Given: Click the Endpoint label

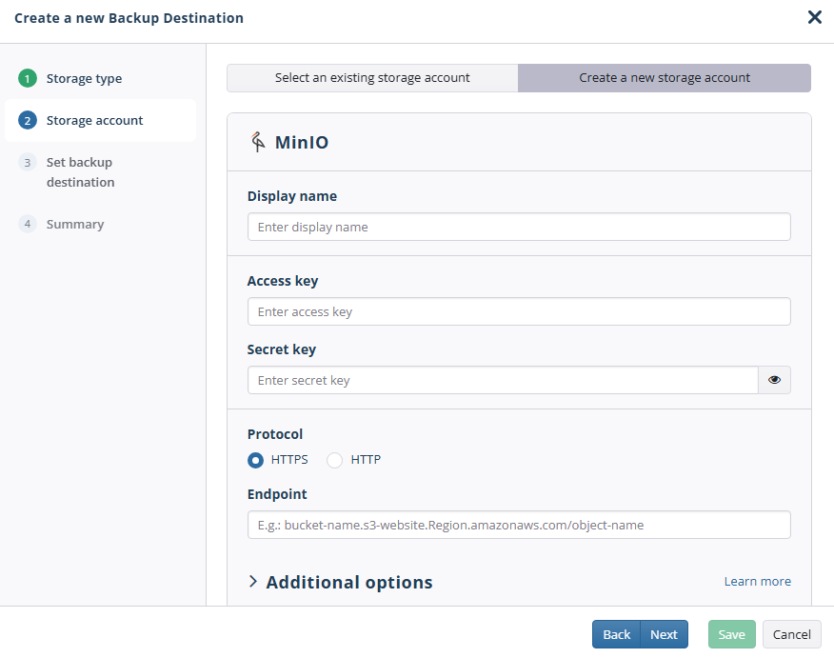Looking at the screenshot, I should (277, 494).
